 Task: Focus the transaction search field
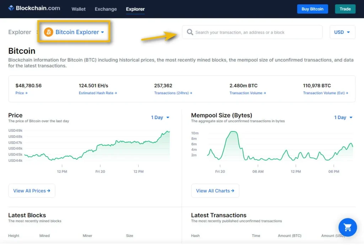pos(252,32)
